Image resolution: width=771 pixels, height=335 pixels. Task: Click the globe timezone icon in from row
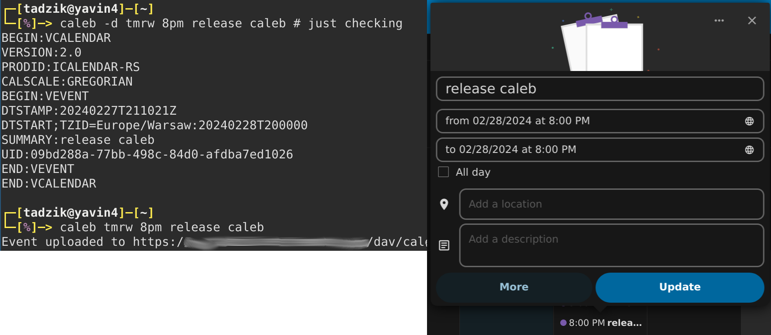click(x=749, y=121)
